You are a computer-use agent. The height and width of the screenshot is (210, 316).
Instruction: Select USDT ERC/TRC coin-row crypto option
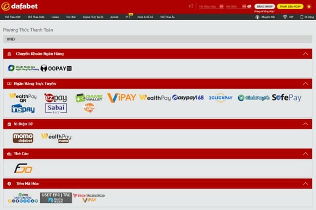(x=23, y=198)
